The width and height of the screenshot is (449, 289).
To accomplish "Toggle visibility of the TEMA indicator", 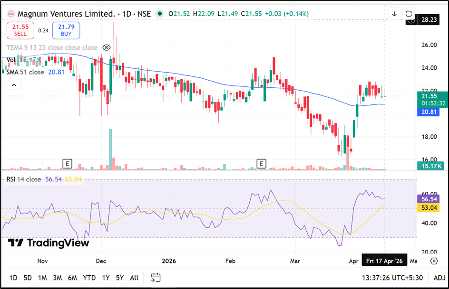I will tap(107, 47).
